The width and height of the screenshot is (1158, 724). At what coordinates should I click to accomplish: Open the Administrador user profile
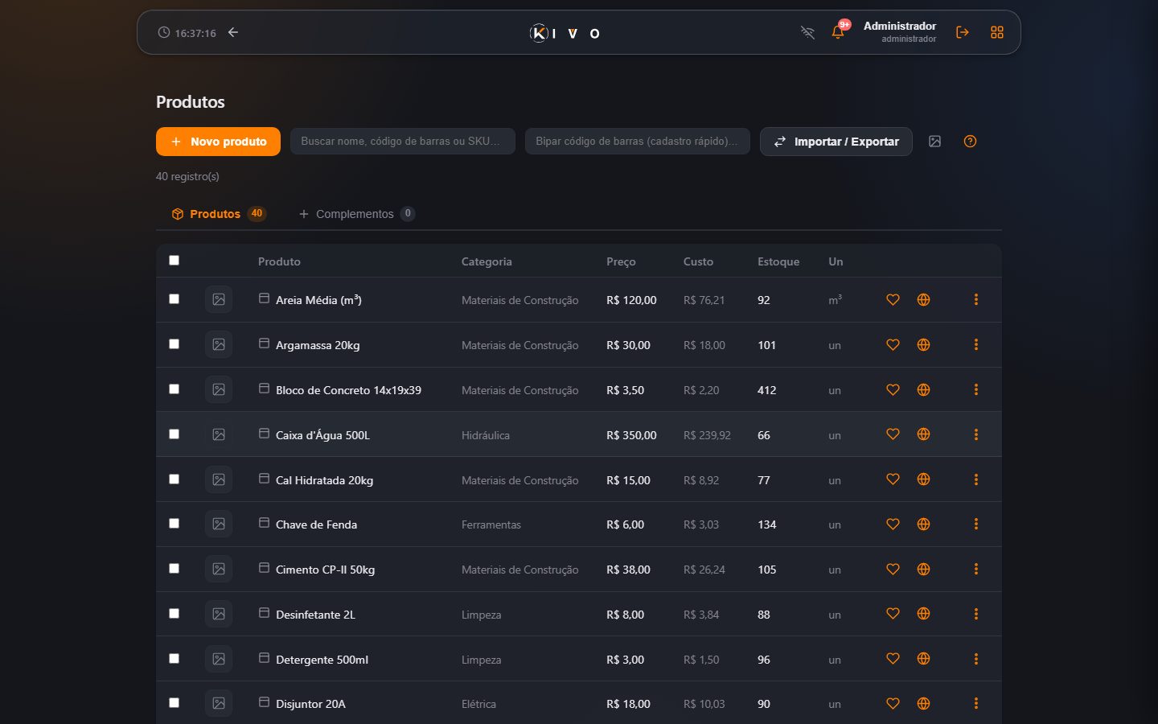(x=900, y=31)
